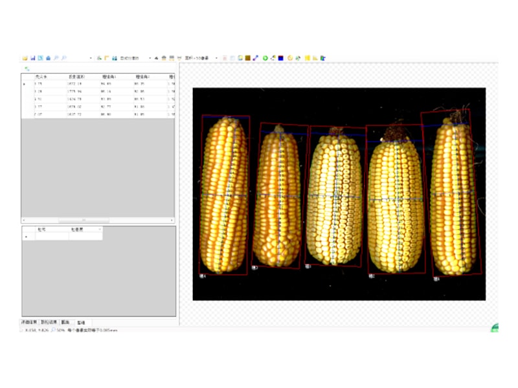The height and width of the screenshot is (388, 518).
Task: Open dropdown arrow after the zoom icons
Action: coord(90,58)
